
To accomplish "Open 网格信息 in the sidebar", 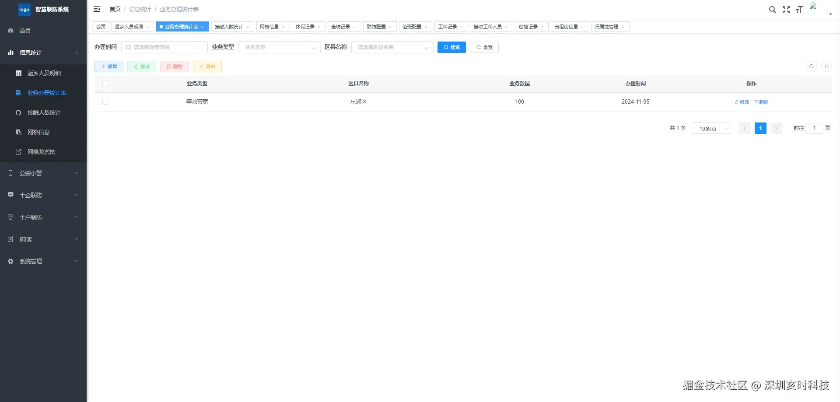I will [43, 132].
